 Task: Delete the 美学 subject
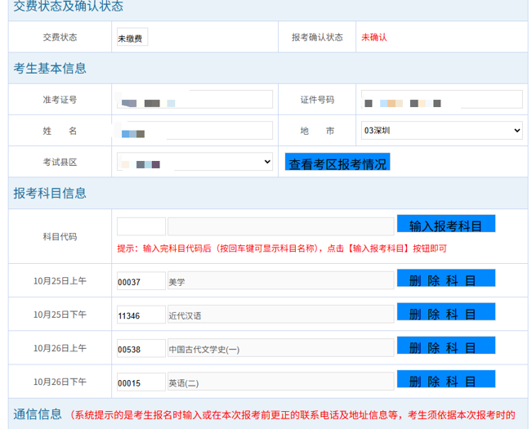coord(445,279)
